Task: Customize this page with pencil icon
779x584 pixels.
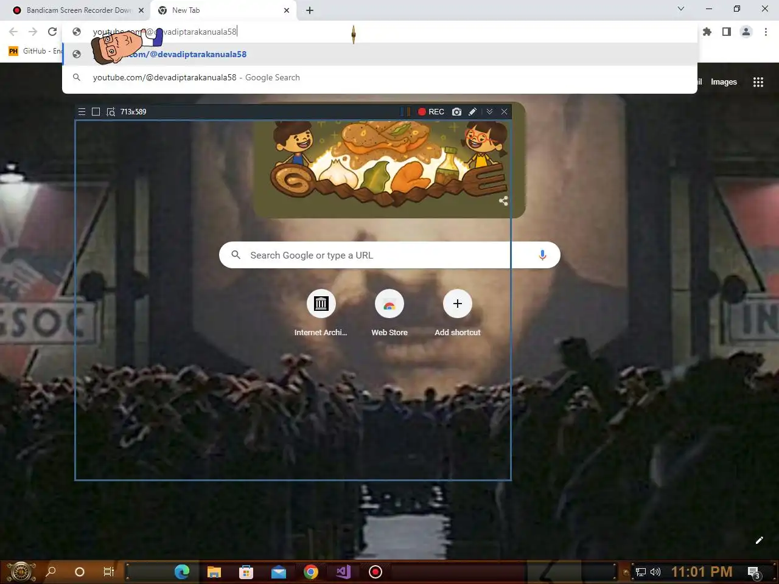Action: [x=759, y=540]
